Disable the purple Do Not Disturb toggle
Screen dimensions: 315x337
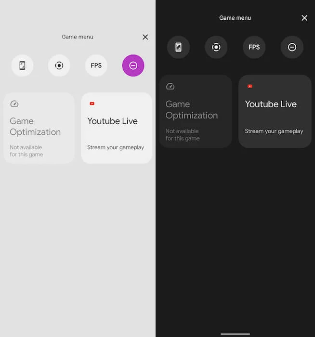point(133,65)
